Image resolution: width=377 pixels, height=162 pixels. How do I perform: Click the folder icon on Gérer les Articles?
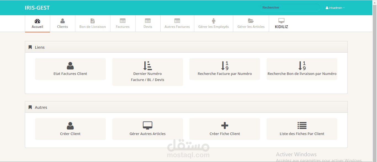(x=251, y=21)
